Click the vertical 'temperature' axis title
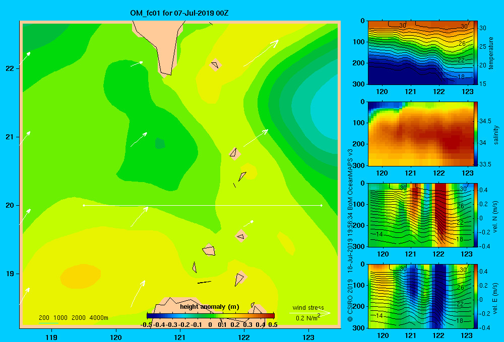This screenshot has height=342, width=504. click(x=491, y=53)
